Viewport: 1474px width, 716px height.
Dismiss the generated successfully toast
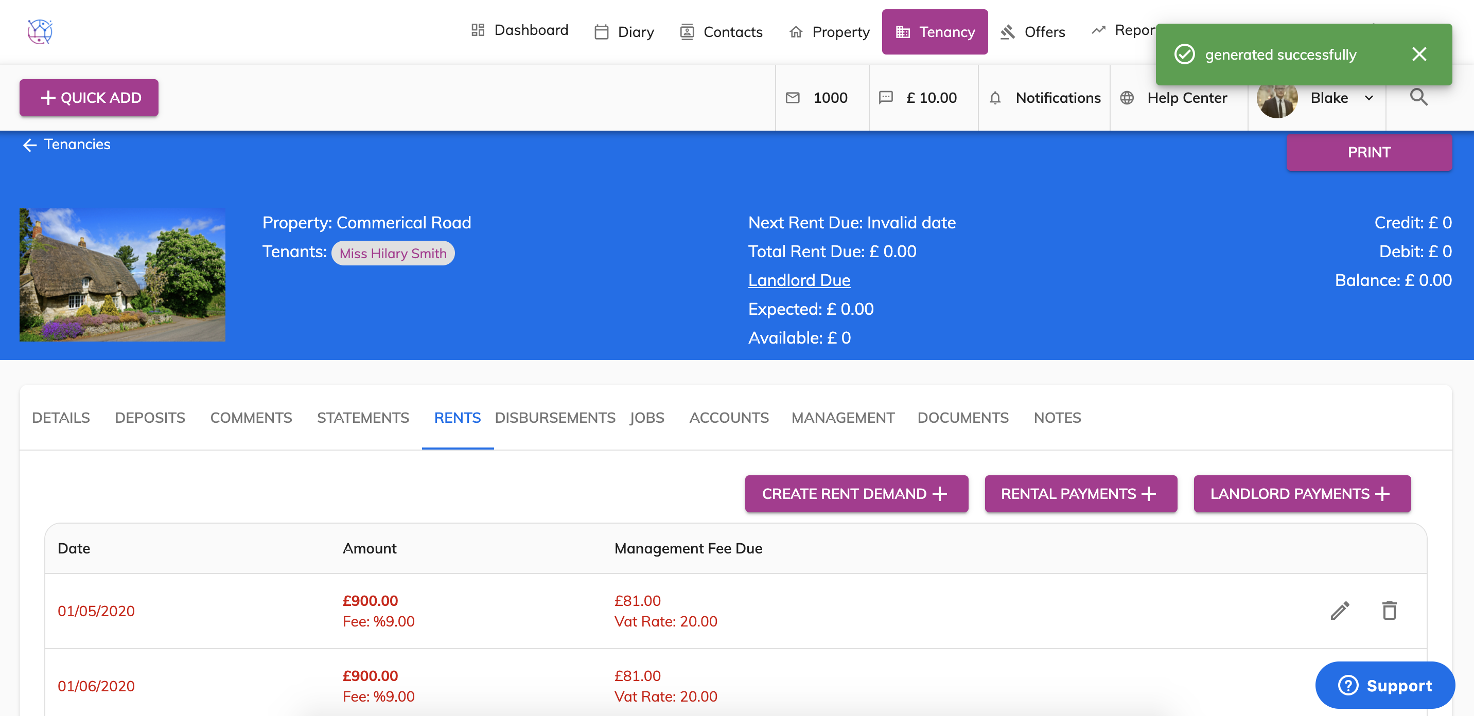1419,55
